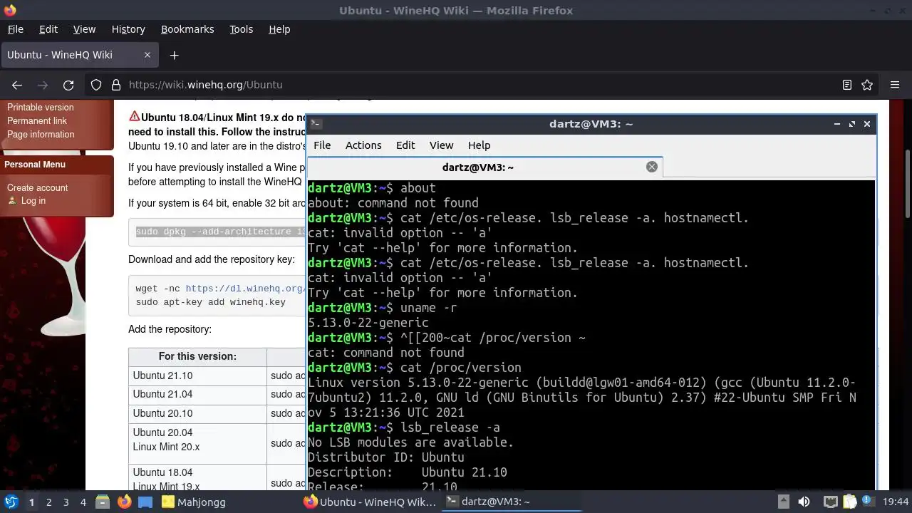Select the Ubuntu - WineHQ Wiki browser tab

pos(78,55)
